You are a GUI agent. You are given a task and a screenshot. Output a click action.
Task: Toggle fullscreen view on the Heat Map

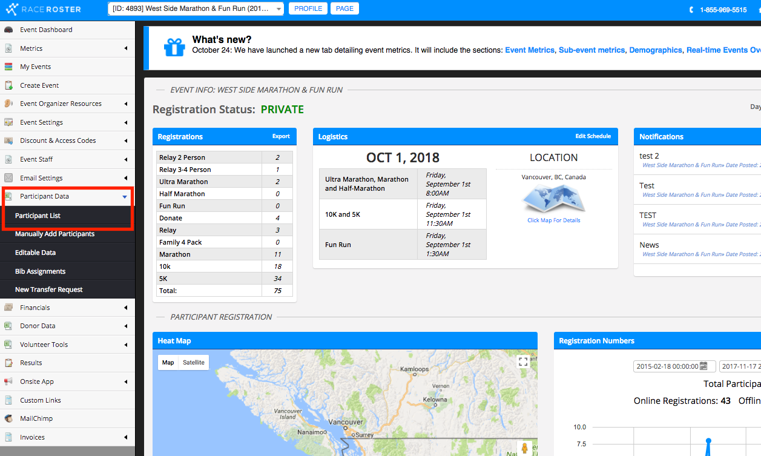tap(523, 362)
